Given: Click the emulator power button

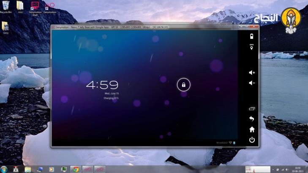Looking at the screenshot, I should click(x=252, y=140).
